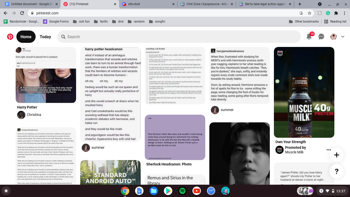350x197 pixels.
Task: Bookmark this page with the star icon
Action: coord(310,13)
